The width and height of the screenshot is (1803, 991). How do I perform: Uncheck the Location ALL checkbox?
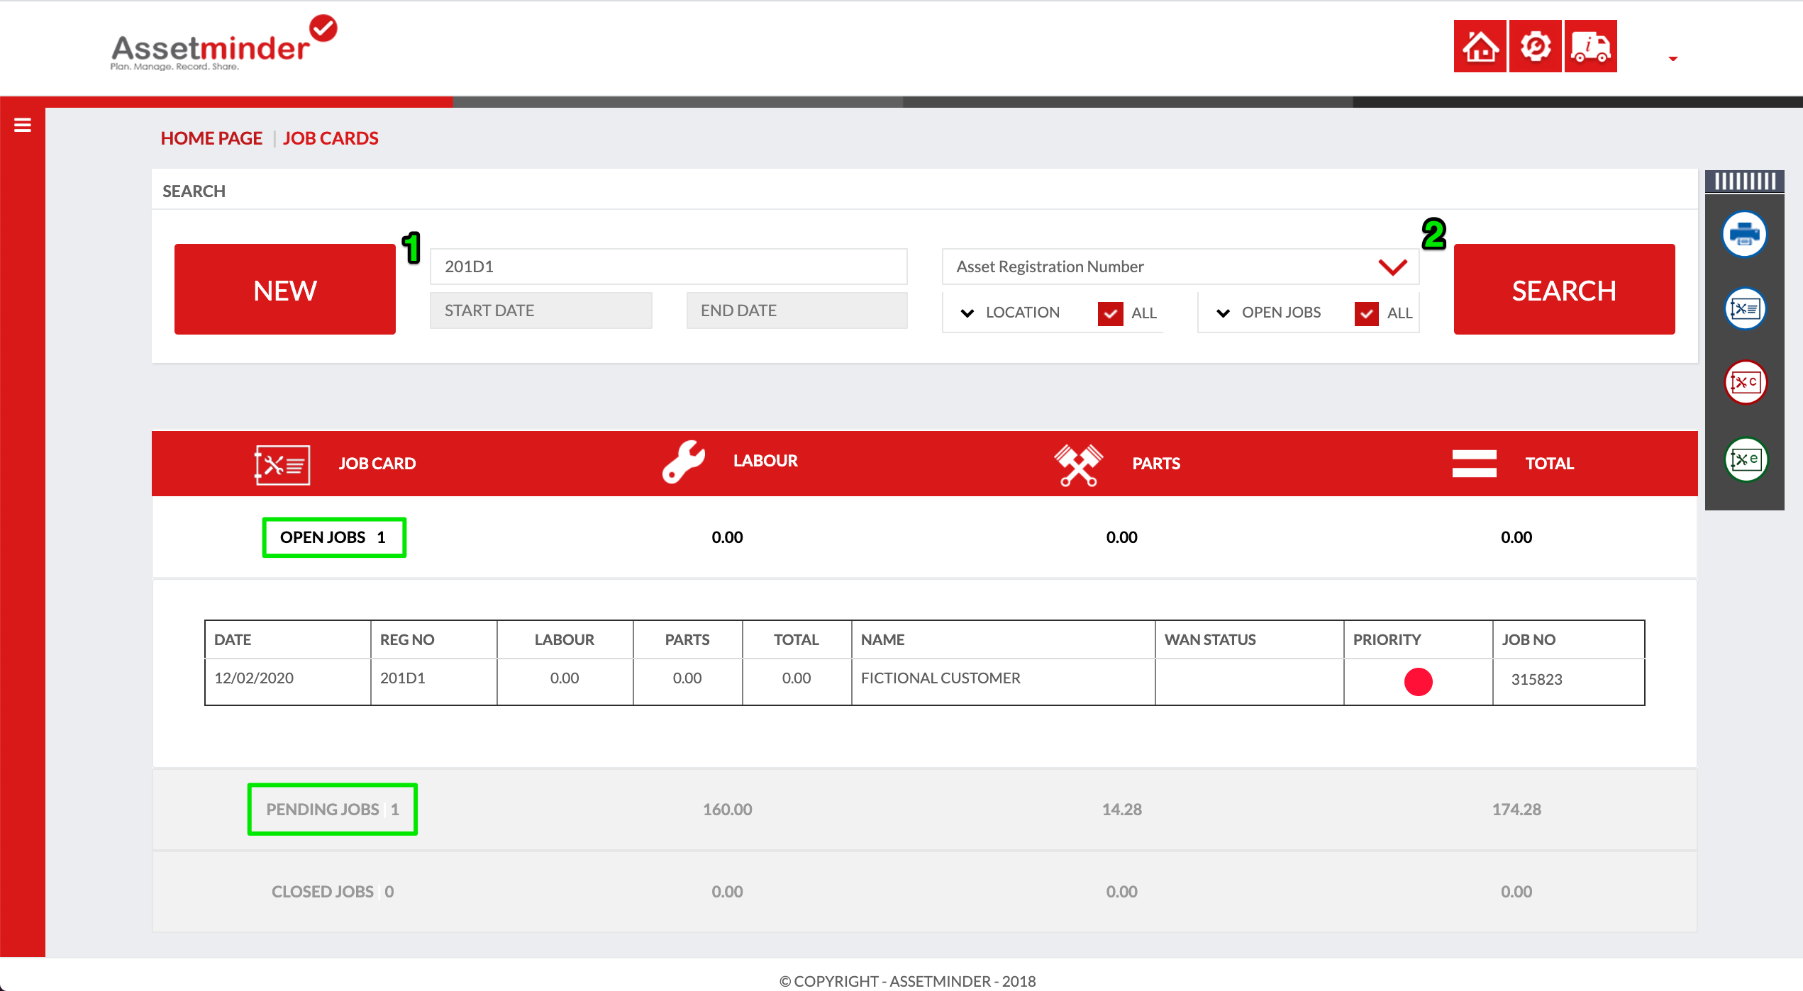1110,313
